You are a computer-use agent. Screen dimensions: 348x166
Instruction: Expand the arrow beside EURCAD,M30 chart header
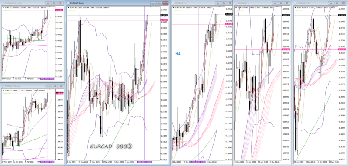pyautogui.click(x=296, y=7)
